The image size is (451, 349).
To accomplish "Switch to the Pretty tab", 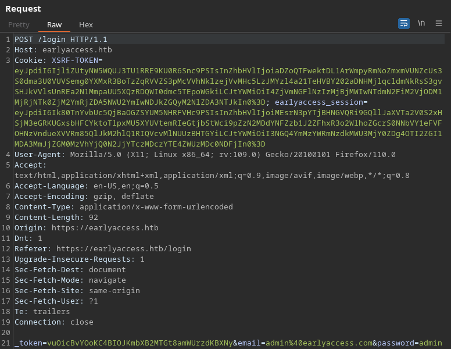I will pos(19,24).
